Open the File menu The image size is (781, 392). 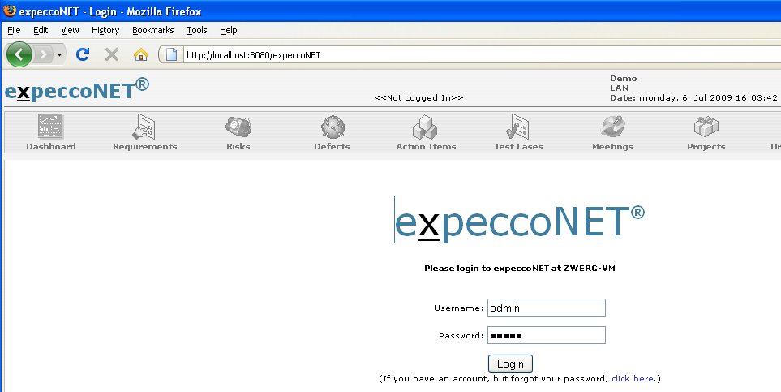point(14,30)
